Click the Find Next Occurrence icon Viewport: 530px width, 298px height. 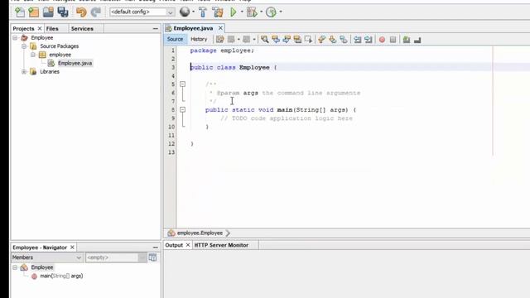287,40
